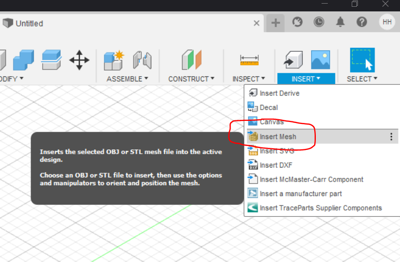Open the Extensions icon in top bar
This screenshot has height=262, width=400.
click(298, 22)
